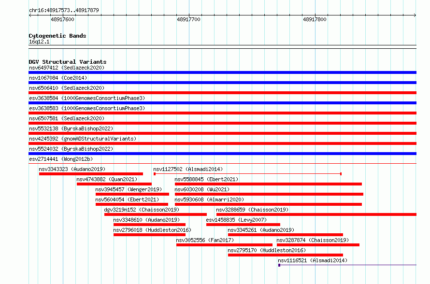Viewport: 430px width, 284px height.
Task: Click the blue bar under esv3638584
Action: [x=222, y=103]
